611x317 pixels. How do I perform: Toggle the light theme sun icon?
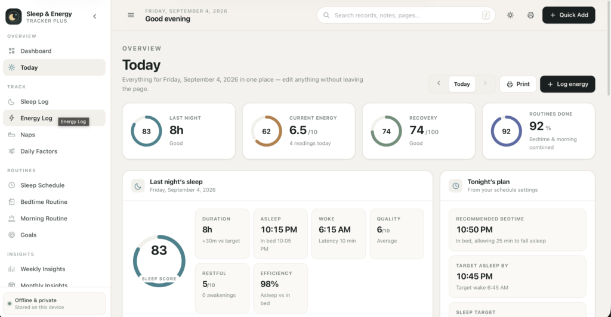[510, 15]
